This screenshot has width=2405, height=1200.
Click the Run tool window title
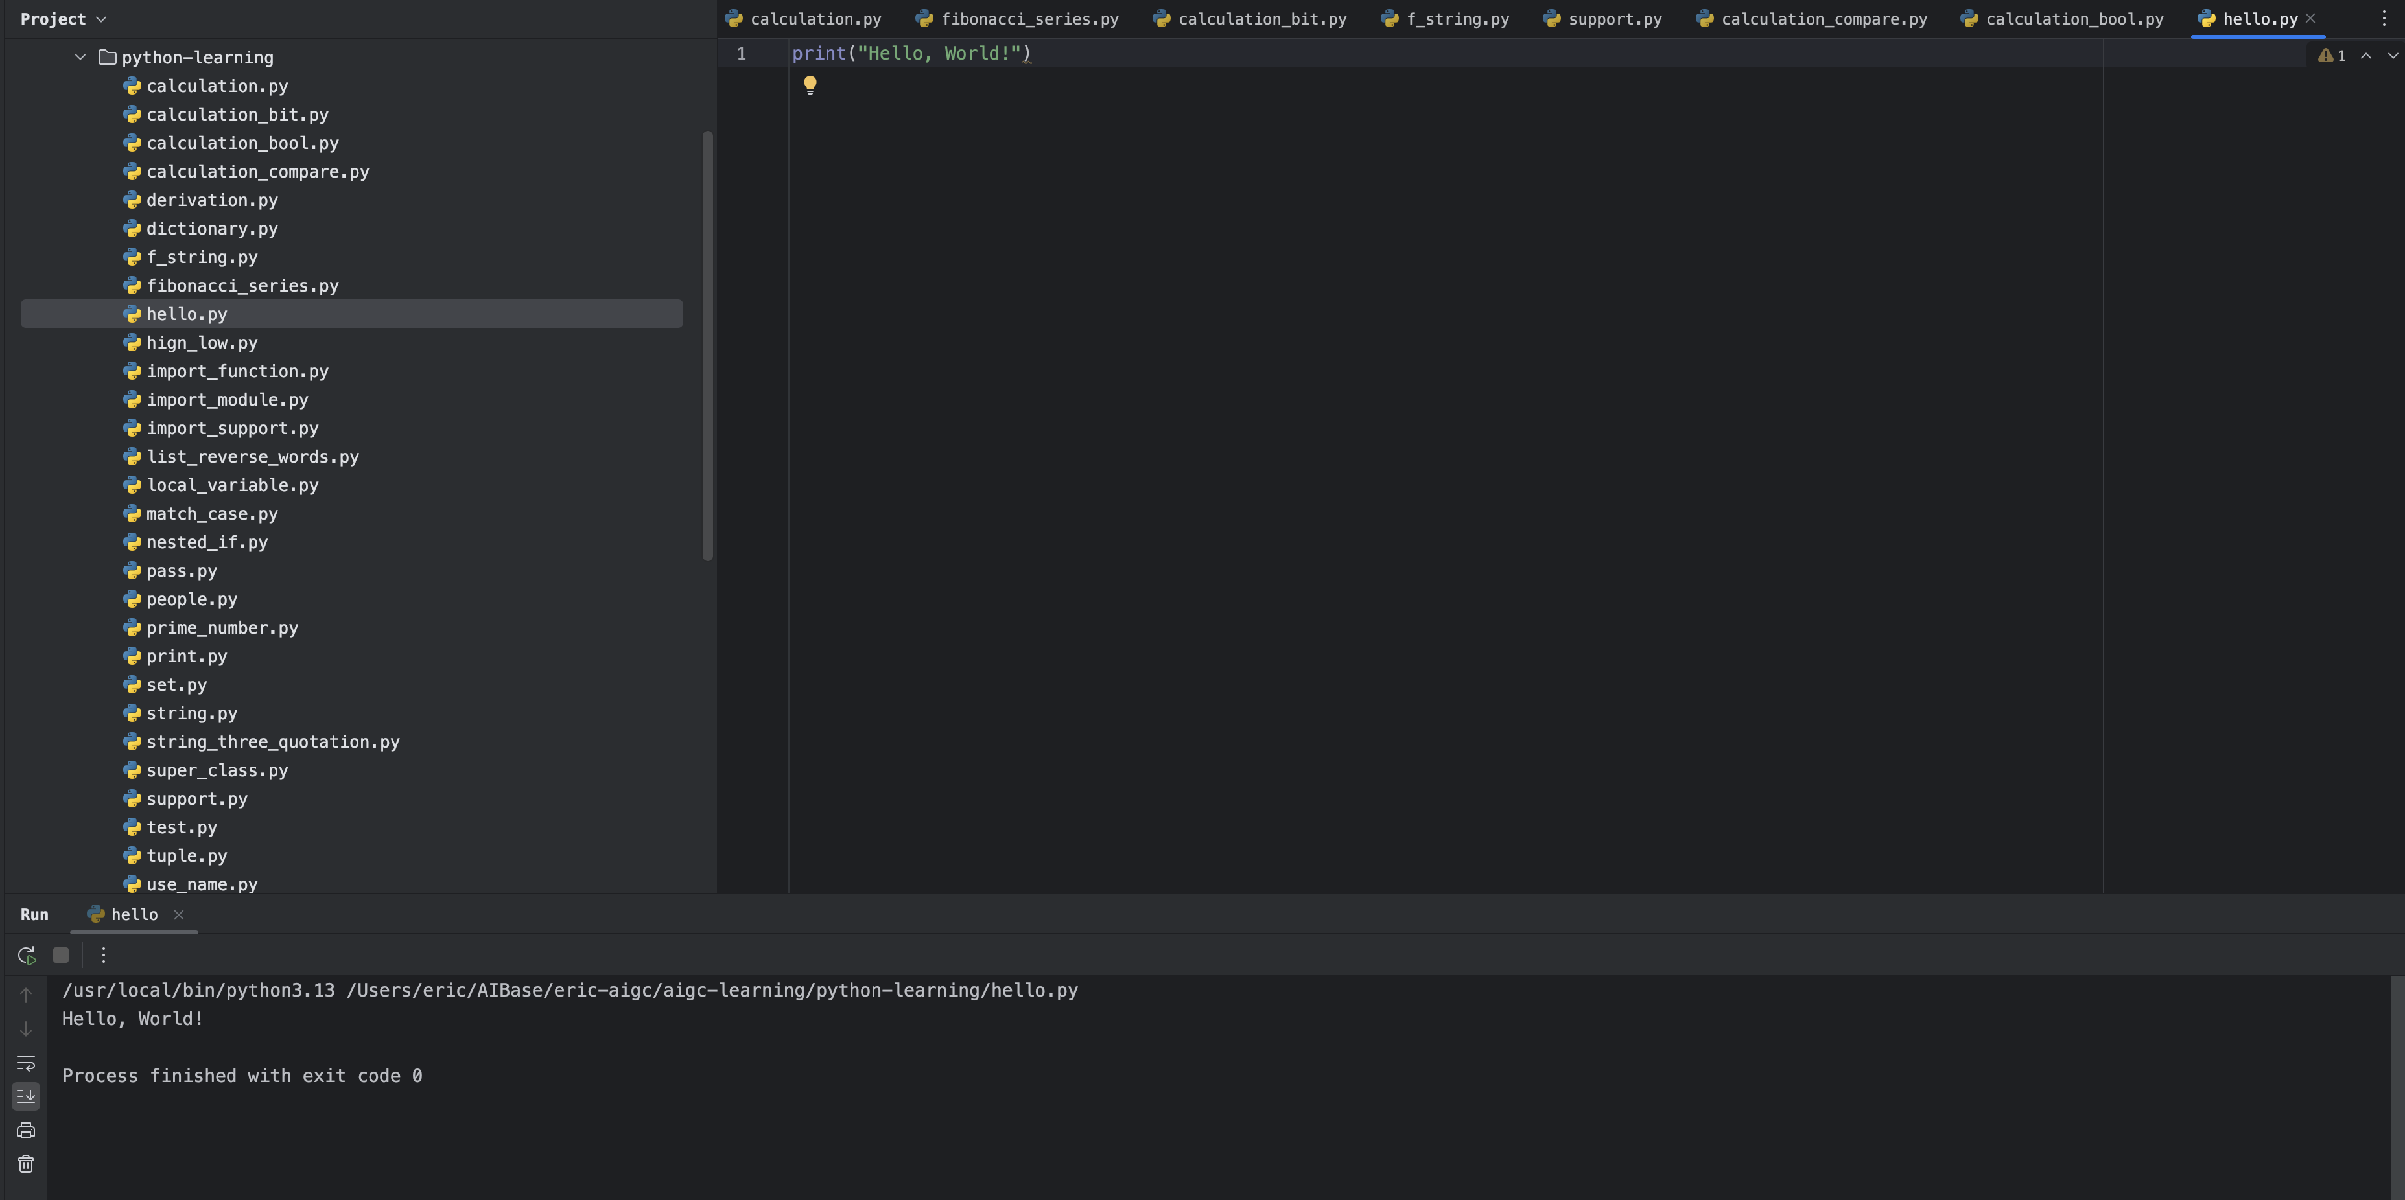(x=34, y=914)
